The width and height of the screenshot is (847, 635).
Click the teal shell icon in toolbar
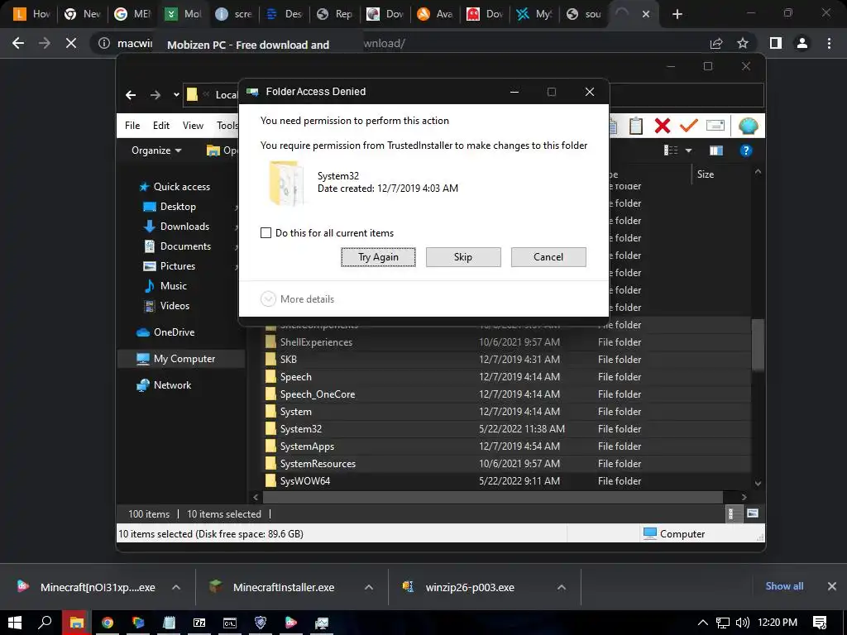coord(748,126)
